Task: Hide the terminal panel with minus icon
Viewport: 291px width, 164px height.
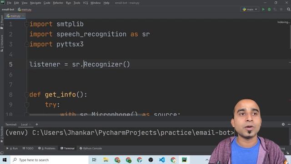Action: tap(289, 124)
